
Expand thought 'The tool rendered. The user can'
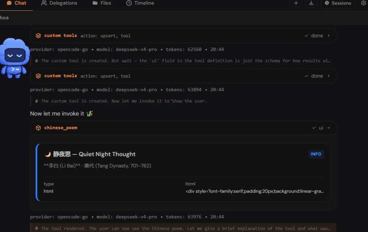pyautogui.click(x=183, y=228)
